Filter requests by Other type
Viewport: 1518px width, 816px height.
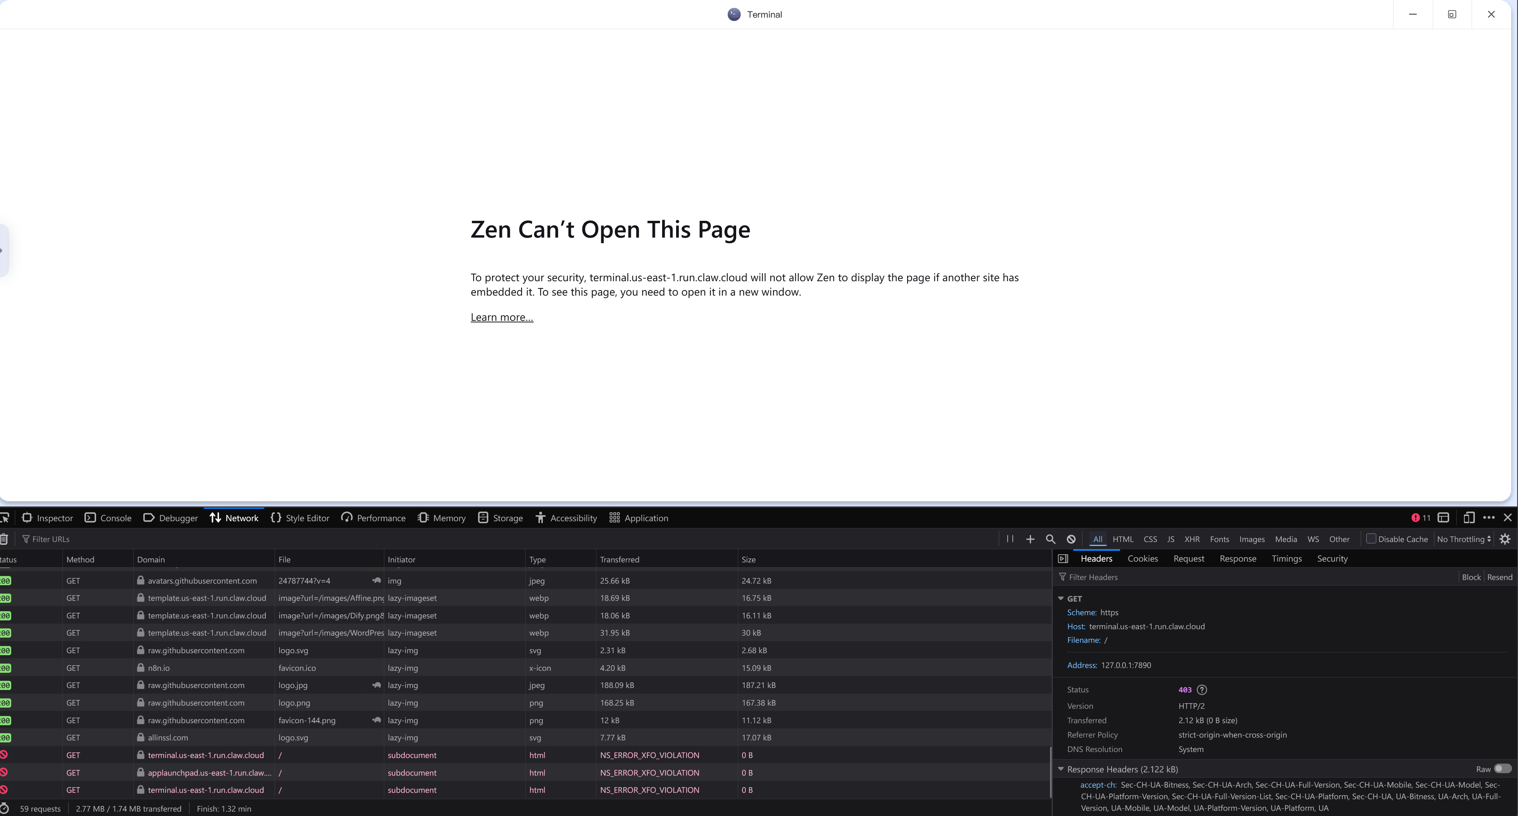[x=1339, y=539]
